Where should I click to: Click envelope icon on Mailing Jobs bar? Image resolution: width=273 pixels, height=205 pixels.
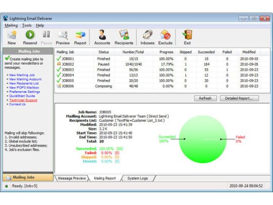9,178
